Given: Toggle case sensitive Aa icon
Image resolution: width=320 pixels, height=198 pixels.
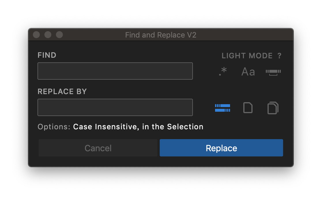Looking at the screenshot, I should point(248,72).
